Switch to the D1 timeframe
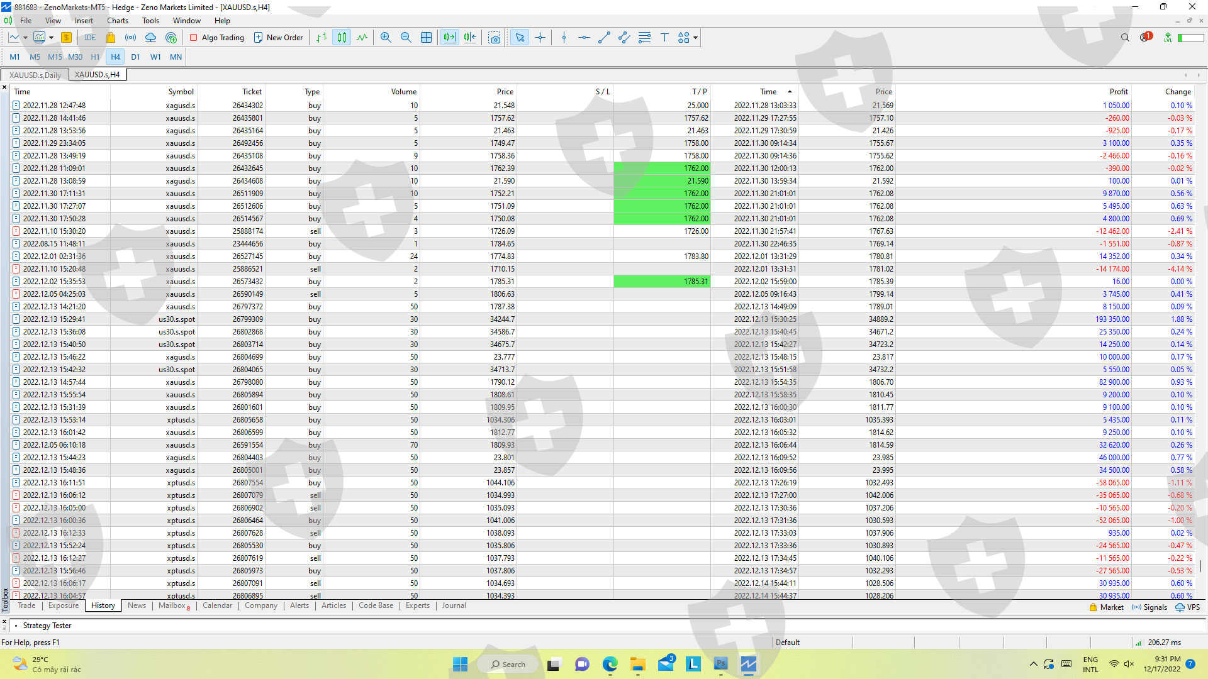The image size is (1208, 679). tap(135, 57)
